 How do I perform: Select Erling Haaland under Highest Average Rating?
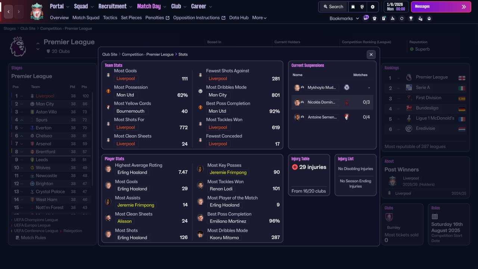(132, 173)
